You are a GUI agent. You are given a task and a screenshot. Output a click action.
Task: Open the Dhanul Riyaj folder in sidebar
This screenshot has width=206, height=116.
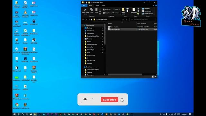90,50
